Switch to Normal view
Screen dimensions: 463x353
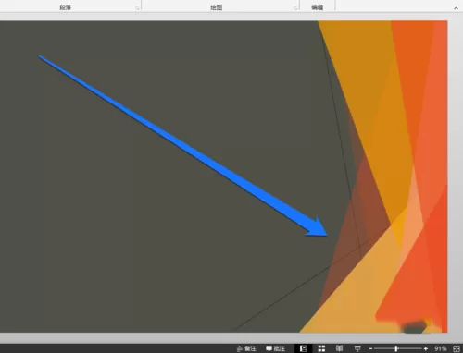(x=304, y=348)
